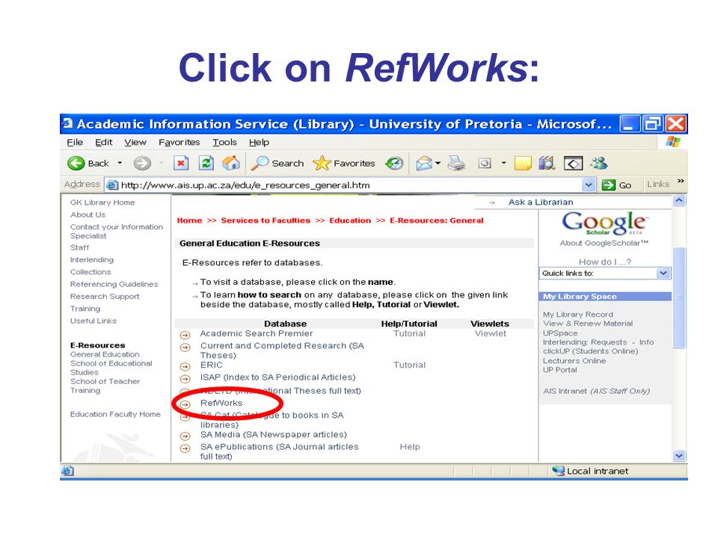Click the Local intranet zone icon

tap(558, 470)
